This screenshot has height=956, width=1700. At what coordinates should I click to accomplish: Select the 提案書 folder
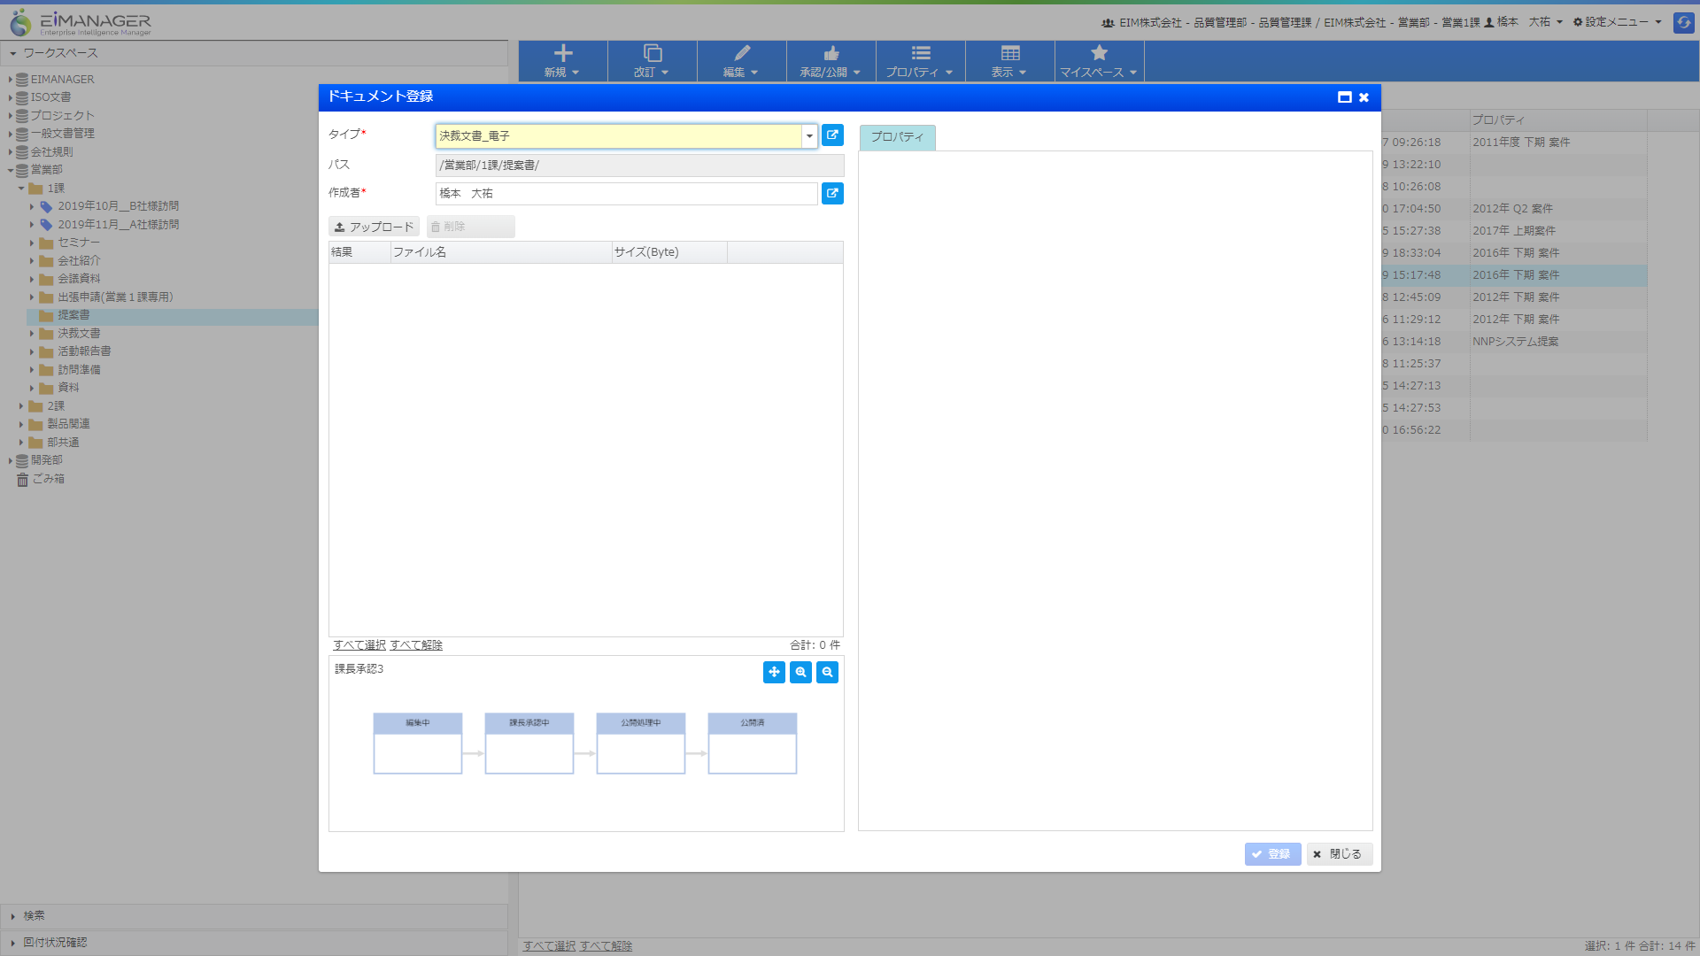click(73, 315)
